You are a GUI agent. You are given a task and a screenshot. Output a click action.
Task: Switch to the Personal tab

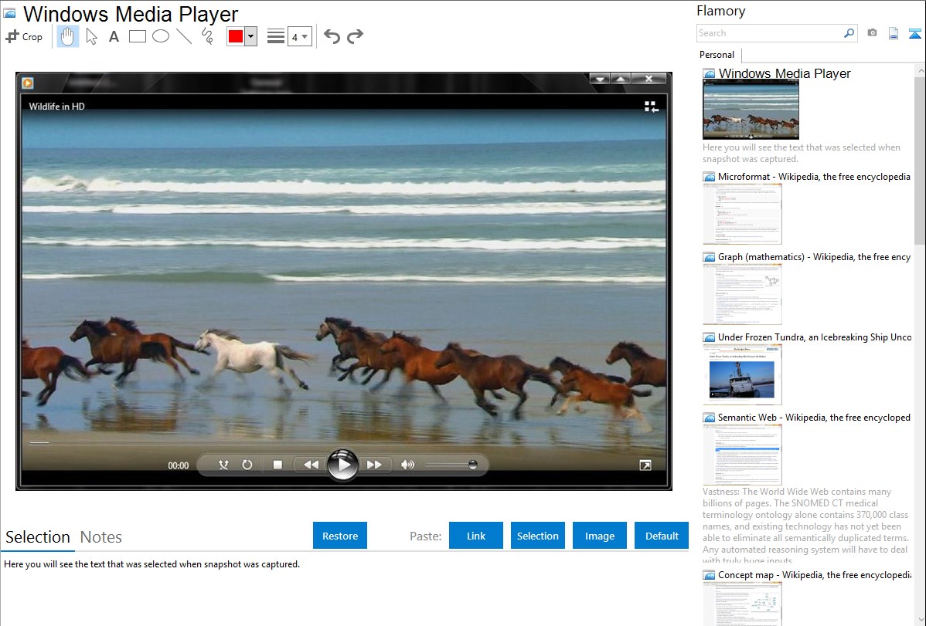coord(717,55)
